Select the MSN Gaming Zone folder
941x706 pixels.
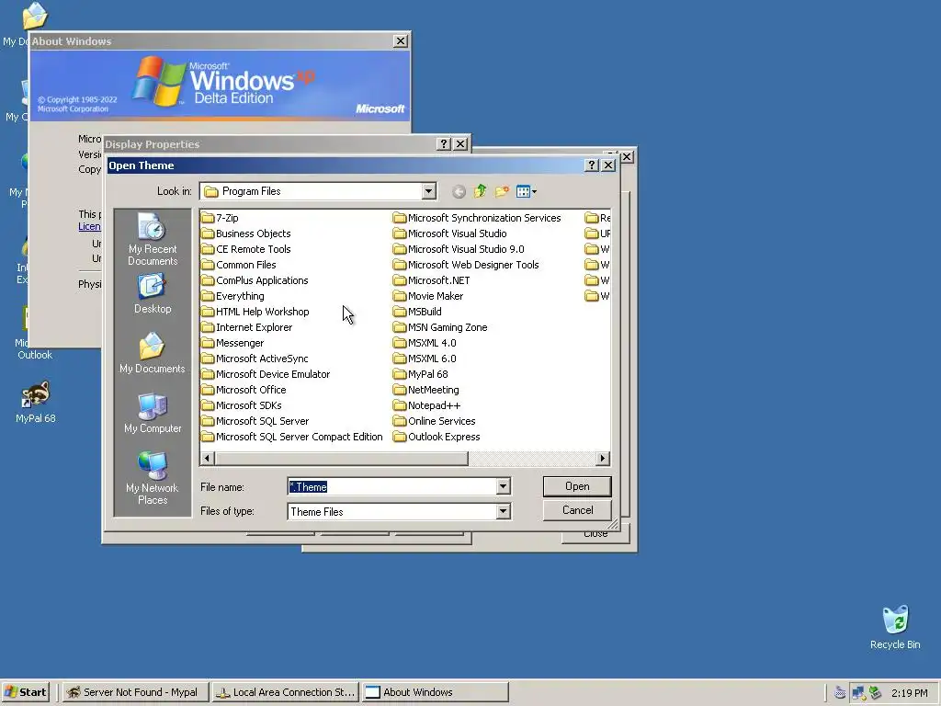(440, 327)
